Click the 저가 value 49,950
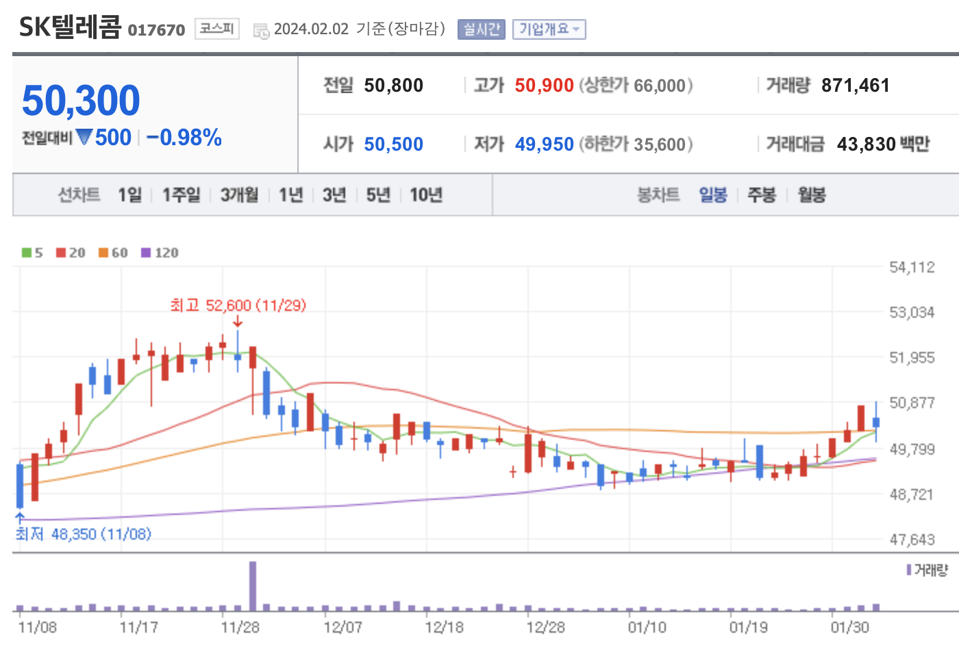This screenshot has height=645, width=959. click(545, 144)
